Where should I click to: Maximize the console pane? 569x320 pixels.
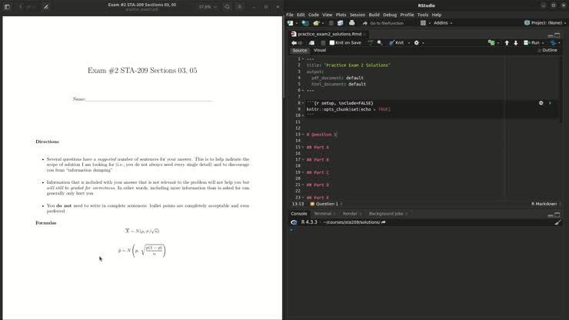pos(557,215)
